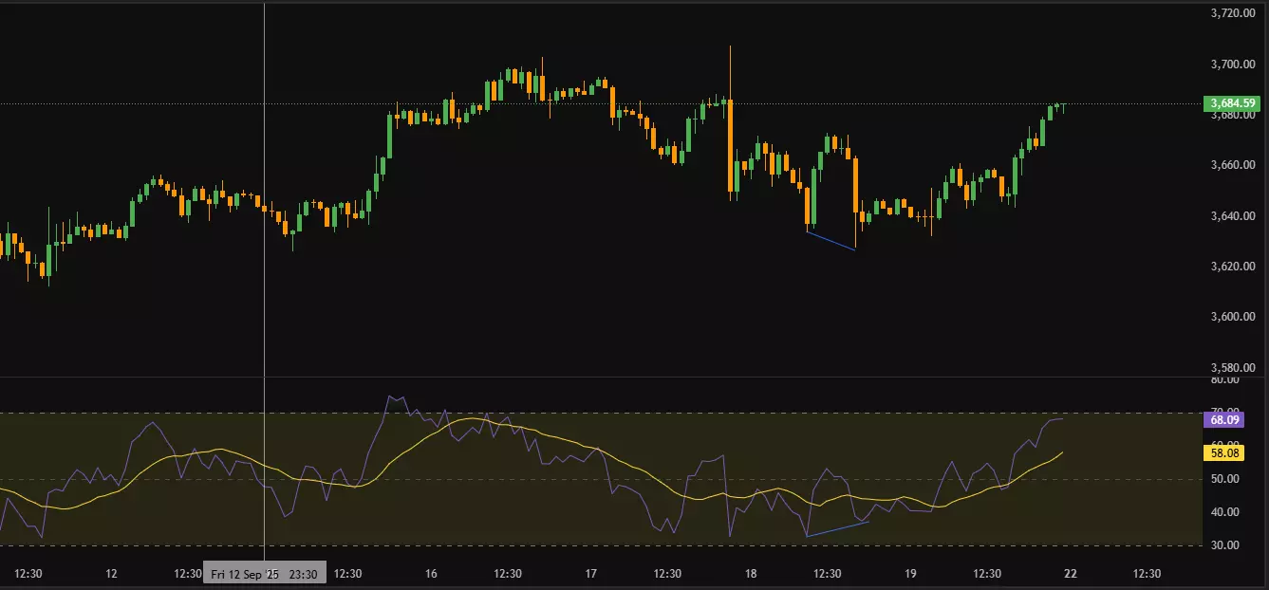
Task: Select date 22 on the time axis
Action: [x=1070, y=574]
